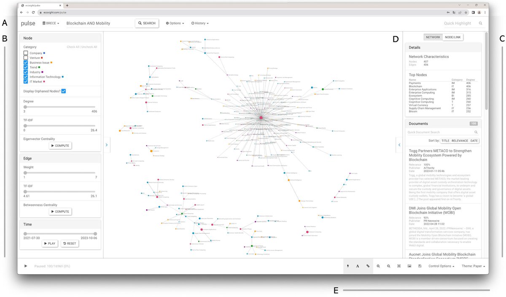This screenshot has width=506, height=297.
Task: Click the Time PLAY button
Action: click(x=50, y=243)
